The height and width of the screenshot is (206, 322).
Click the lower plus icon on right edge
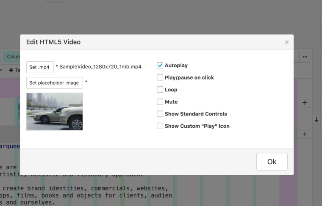click(305, 134)
